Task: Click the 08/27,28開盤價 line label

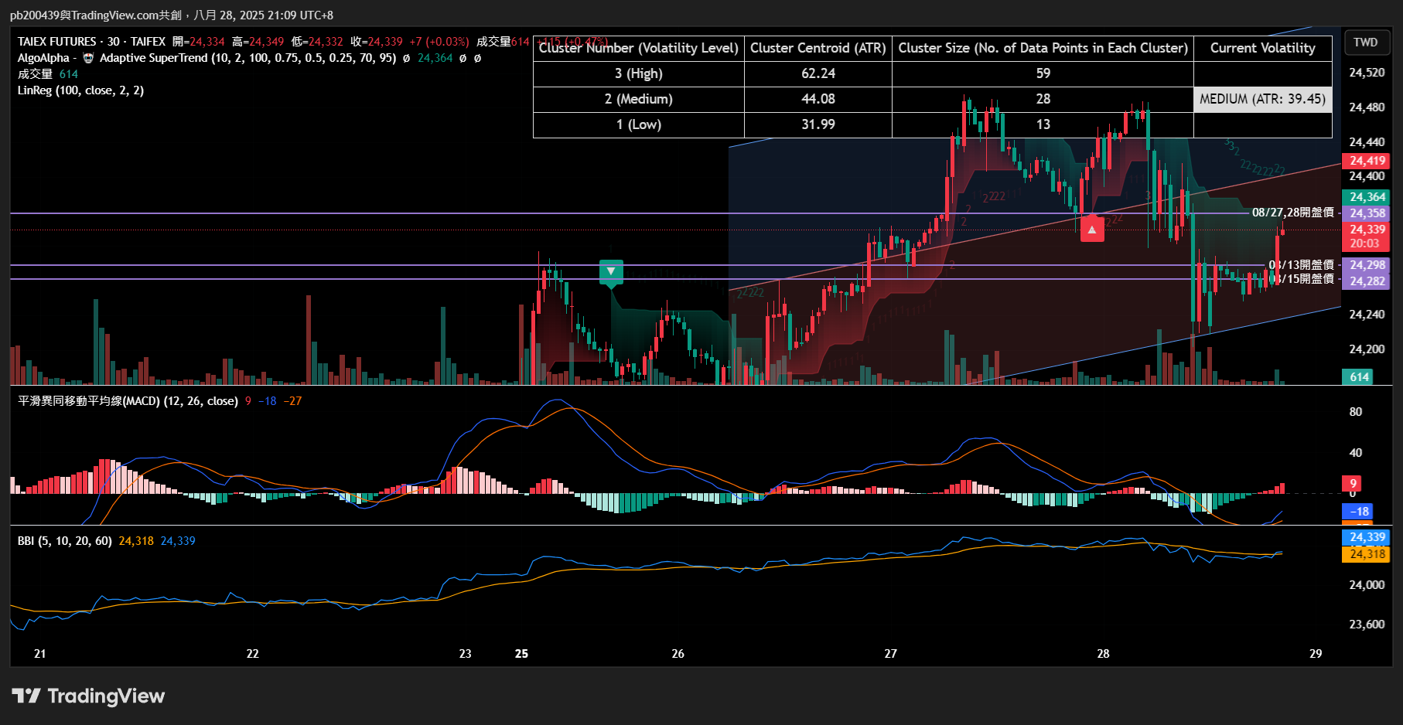Action: [x=1293, y=213]
